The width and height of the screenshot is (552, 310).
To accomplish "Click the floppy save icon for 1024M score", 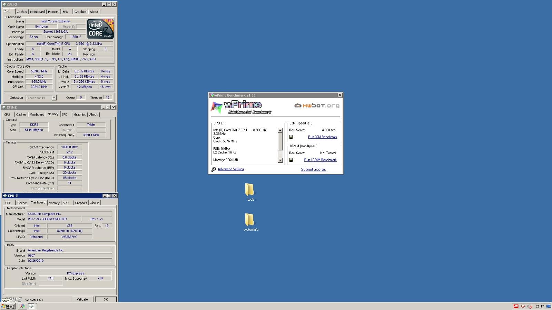I will click(x=291, y=160).
